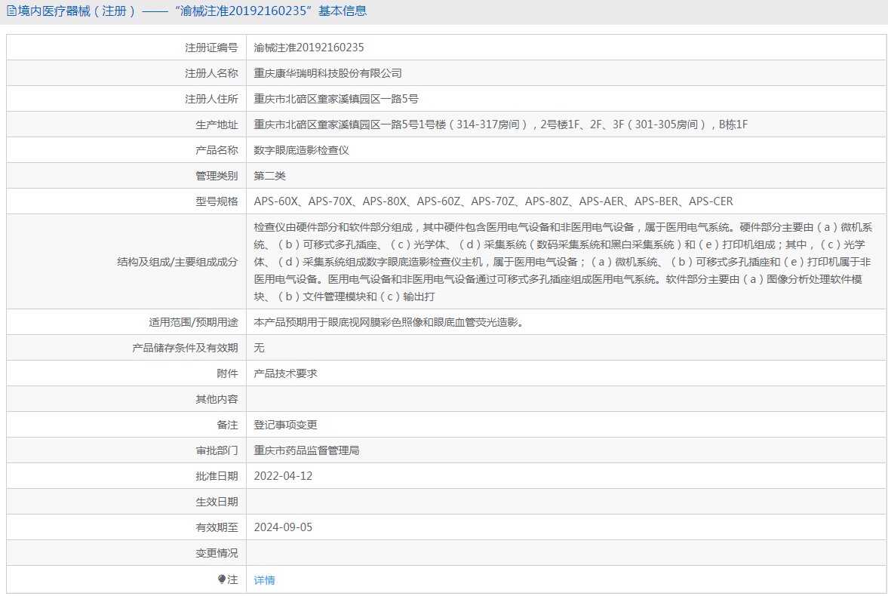Click the model specs APS-60X list

[x=493, y=201]
